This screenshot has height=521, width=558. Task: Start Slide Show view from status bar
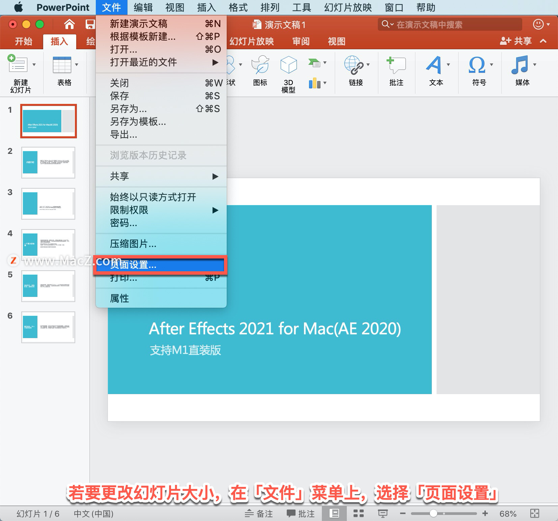click(383, 514)
